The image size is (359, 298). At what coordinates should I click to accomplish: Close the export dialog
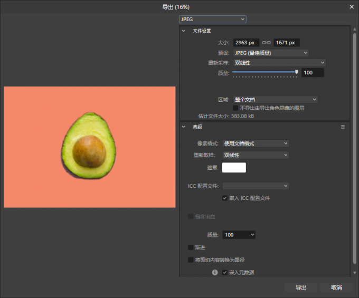point(352,7)
